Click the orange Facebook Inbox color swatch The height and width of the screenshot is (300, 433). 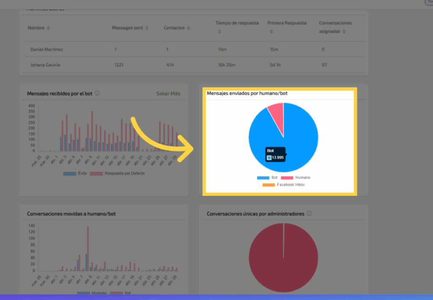coord(268,185)
